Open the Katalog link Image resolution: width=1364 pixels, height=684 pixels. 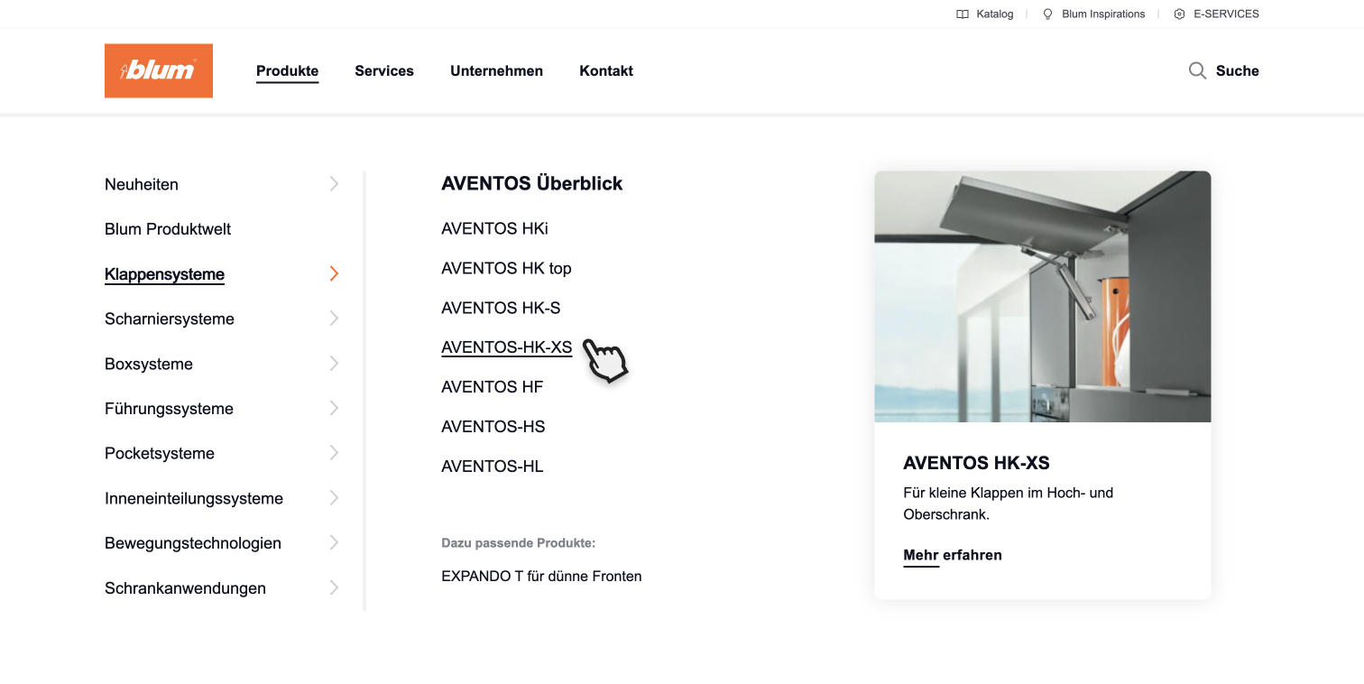pyautogui.click(x=995, y=14)
